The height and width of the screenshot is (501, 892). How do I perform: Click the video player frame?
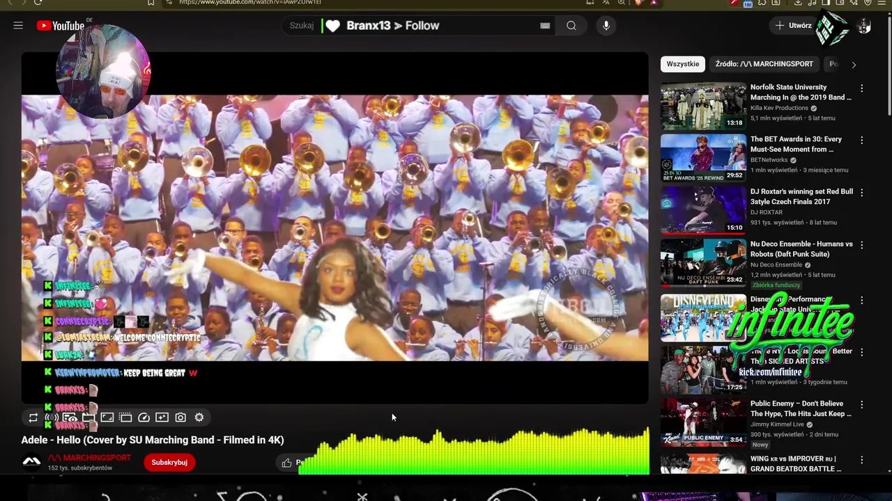334,228
